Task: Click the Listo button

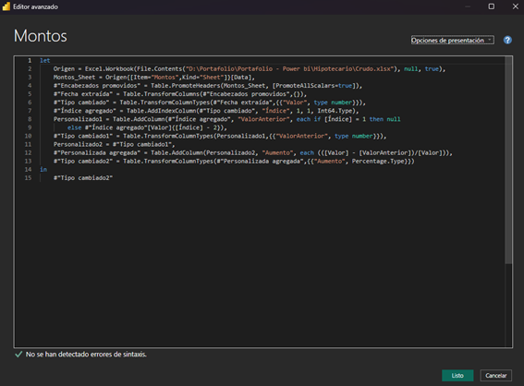Action: [x=457, y=375]
